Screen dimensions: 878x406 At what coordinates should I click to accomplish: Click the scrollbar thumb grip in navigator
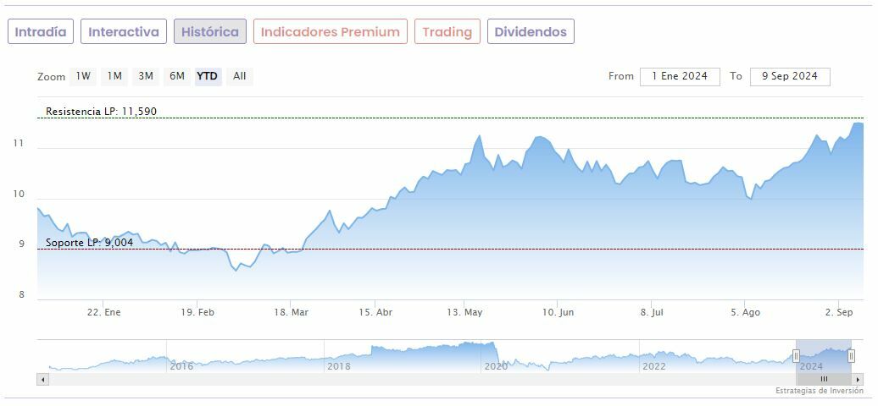click(824, 380)
